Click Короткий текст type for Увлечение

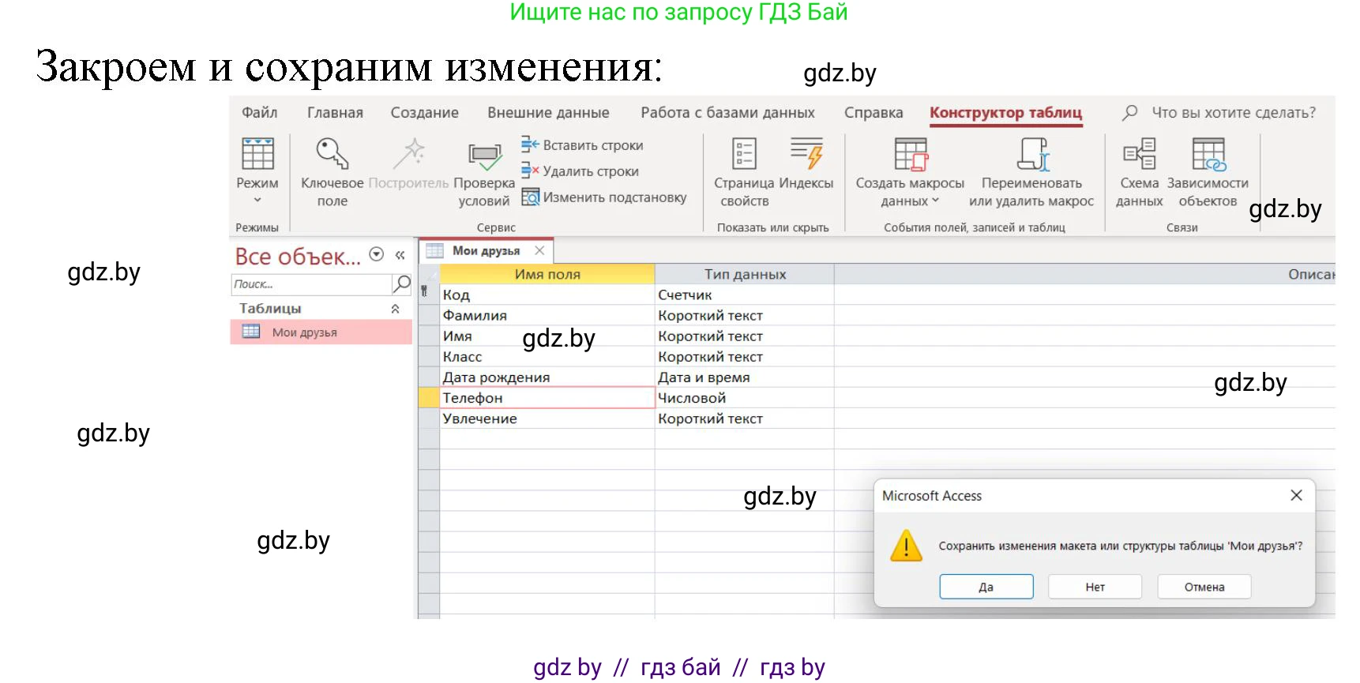click(745, 418)
